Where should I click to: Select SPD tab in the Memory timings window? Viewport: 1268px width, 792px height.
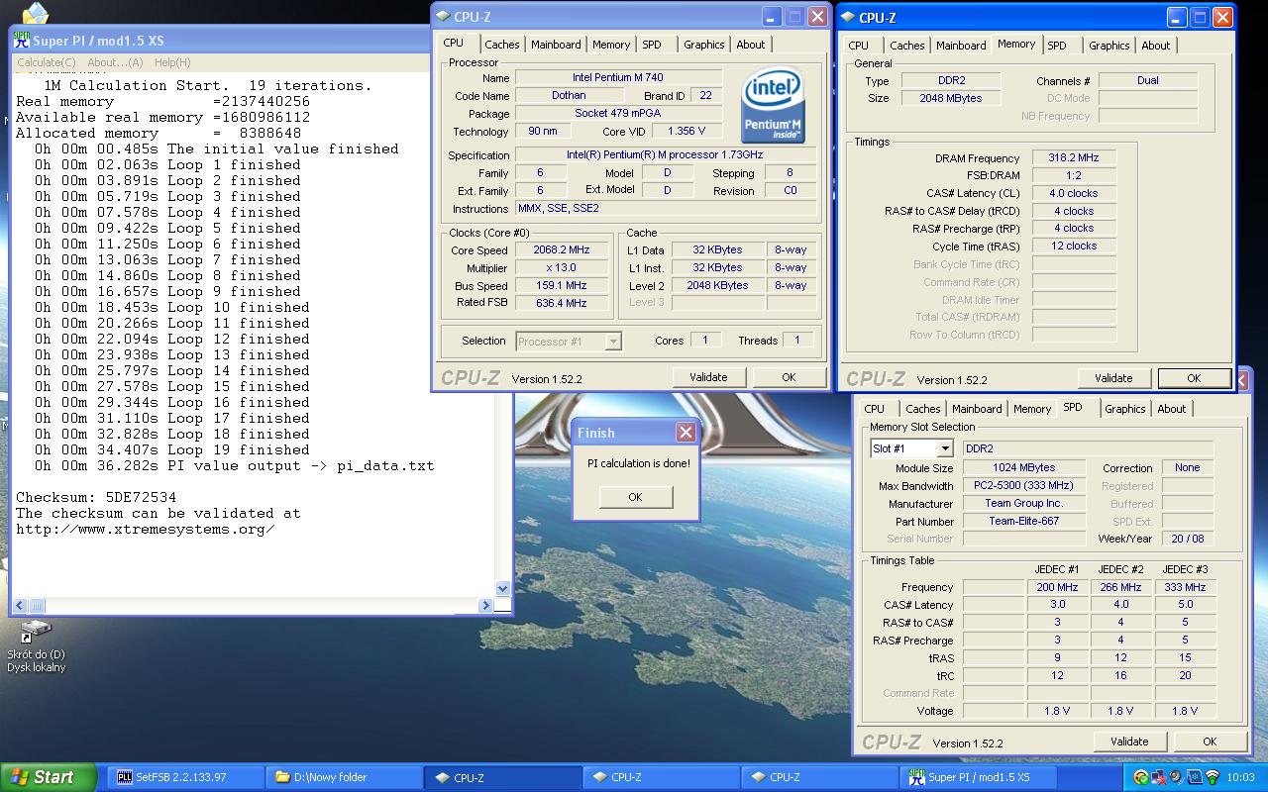click(x=1057, y=46)
